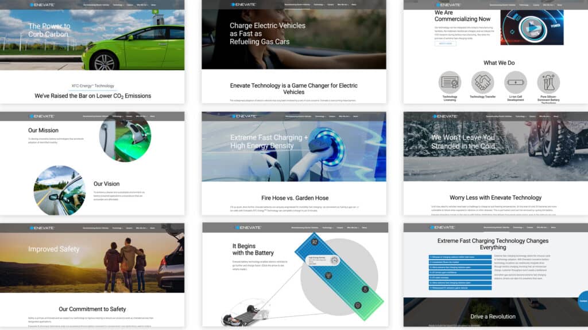Open the Pure Silicon battery flask icon
Image resolution: width=588 pixels, height=330 pixels.
pyautogui.click(x=548, y=82)
